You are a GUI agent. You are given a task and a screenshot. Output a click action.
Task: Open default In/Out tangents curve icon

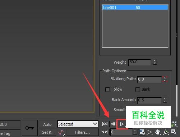61,132
